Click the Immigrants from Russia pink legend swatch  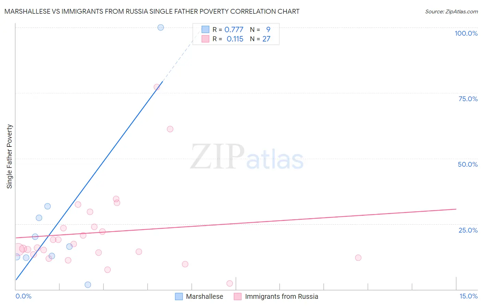pyautogui.click(x=238, y=296)
